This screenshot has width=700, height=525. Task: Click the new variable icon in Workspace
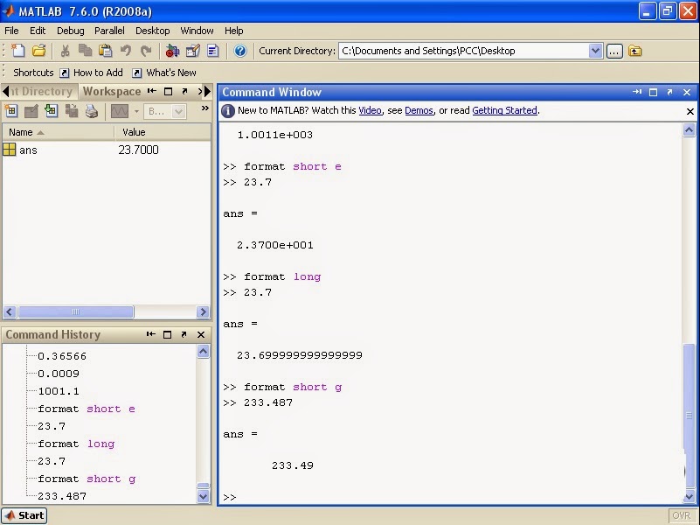coord(11,111)
